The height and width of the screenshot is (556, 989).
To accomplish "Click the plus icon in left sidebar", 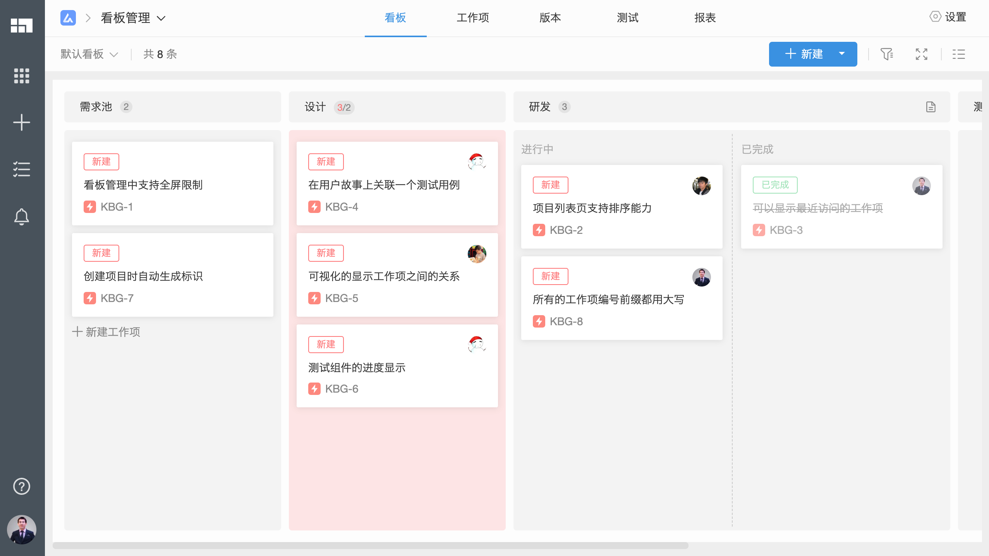I will coord(22,122).
